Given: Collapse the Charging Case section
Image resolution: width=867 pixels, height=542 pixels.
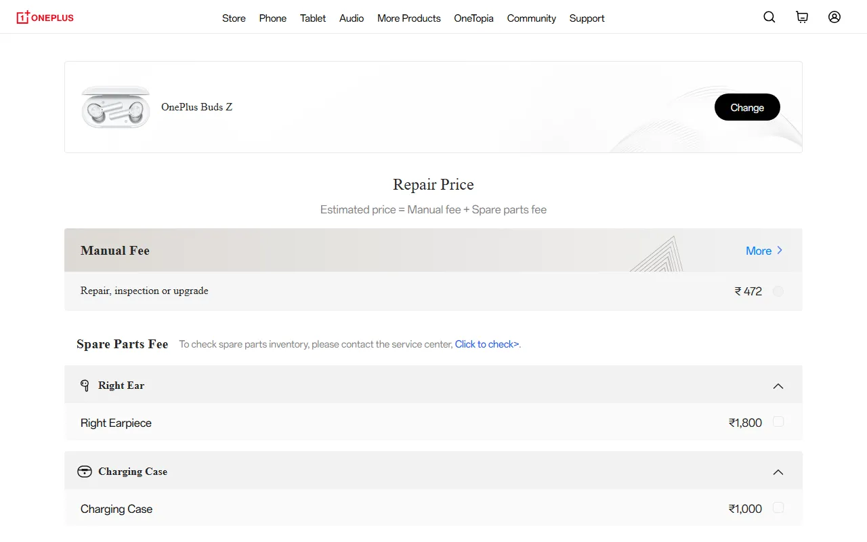Looking at the screenshot, I should coord(778,472).
